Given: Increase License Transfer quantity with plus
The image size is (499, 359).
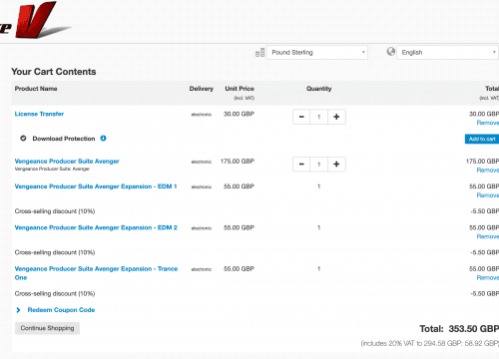Looking at the screenshot, I should pos(336,117).
